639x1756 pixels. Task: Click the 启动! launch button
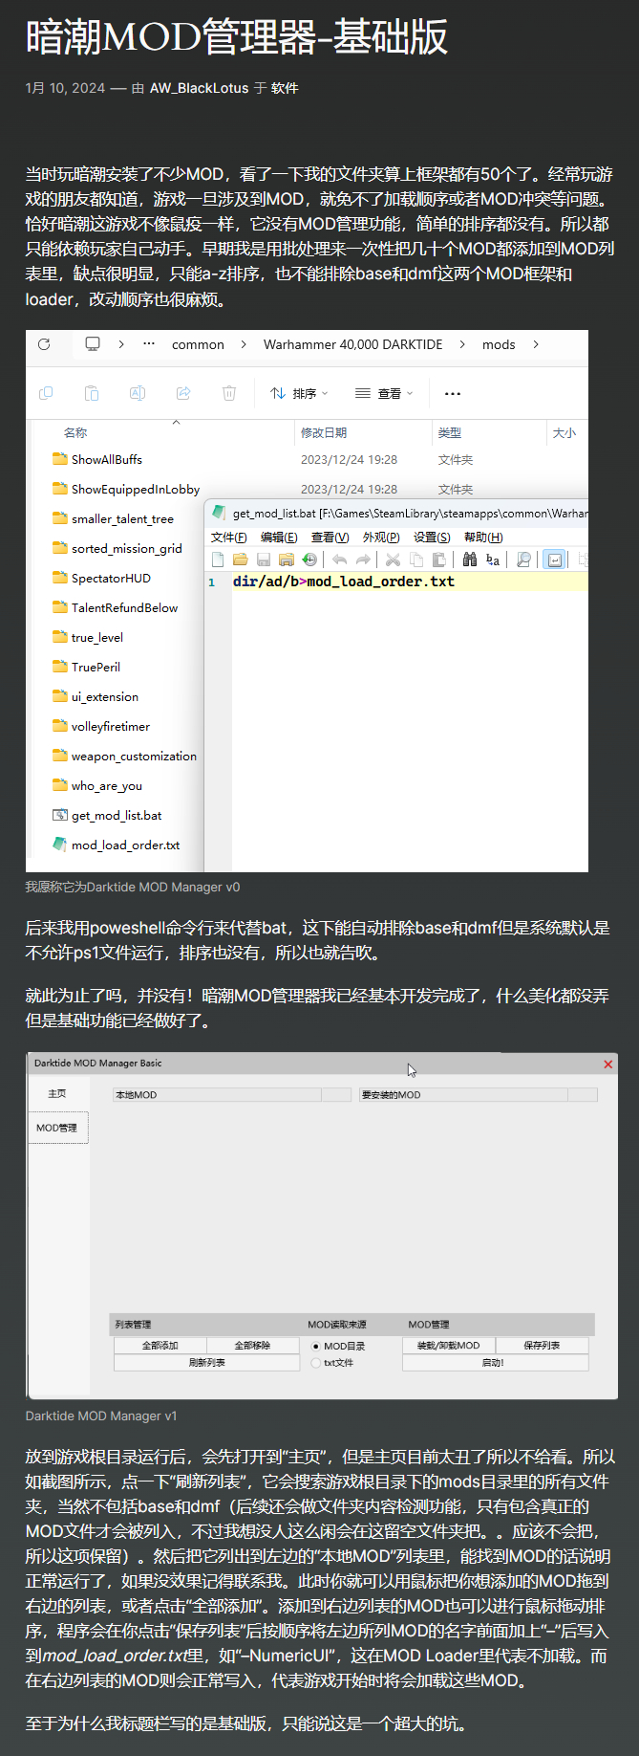coord(495,1363)
